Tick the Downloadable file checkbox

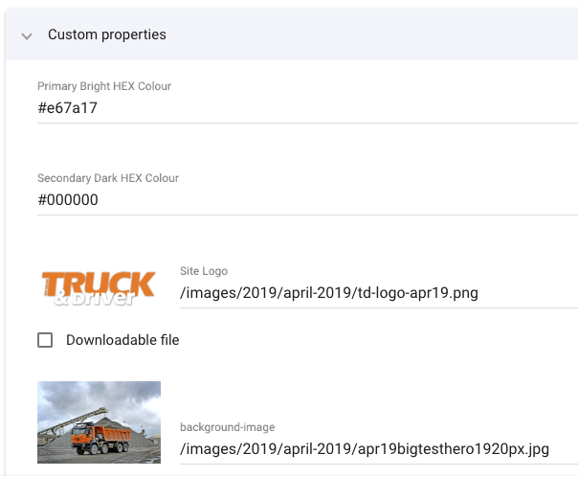[x=45, y=340]
